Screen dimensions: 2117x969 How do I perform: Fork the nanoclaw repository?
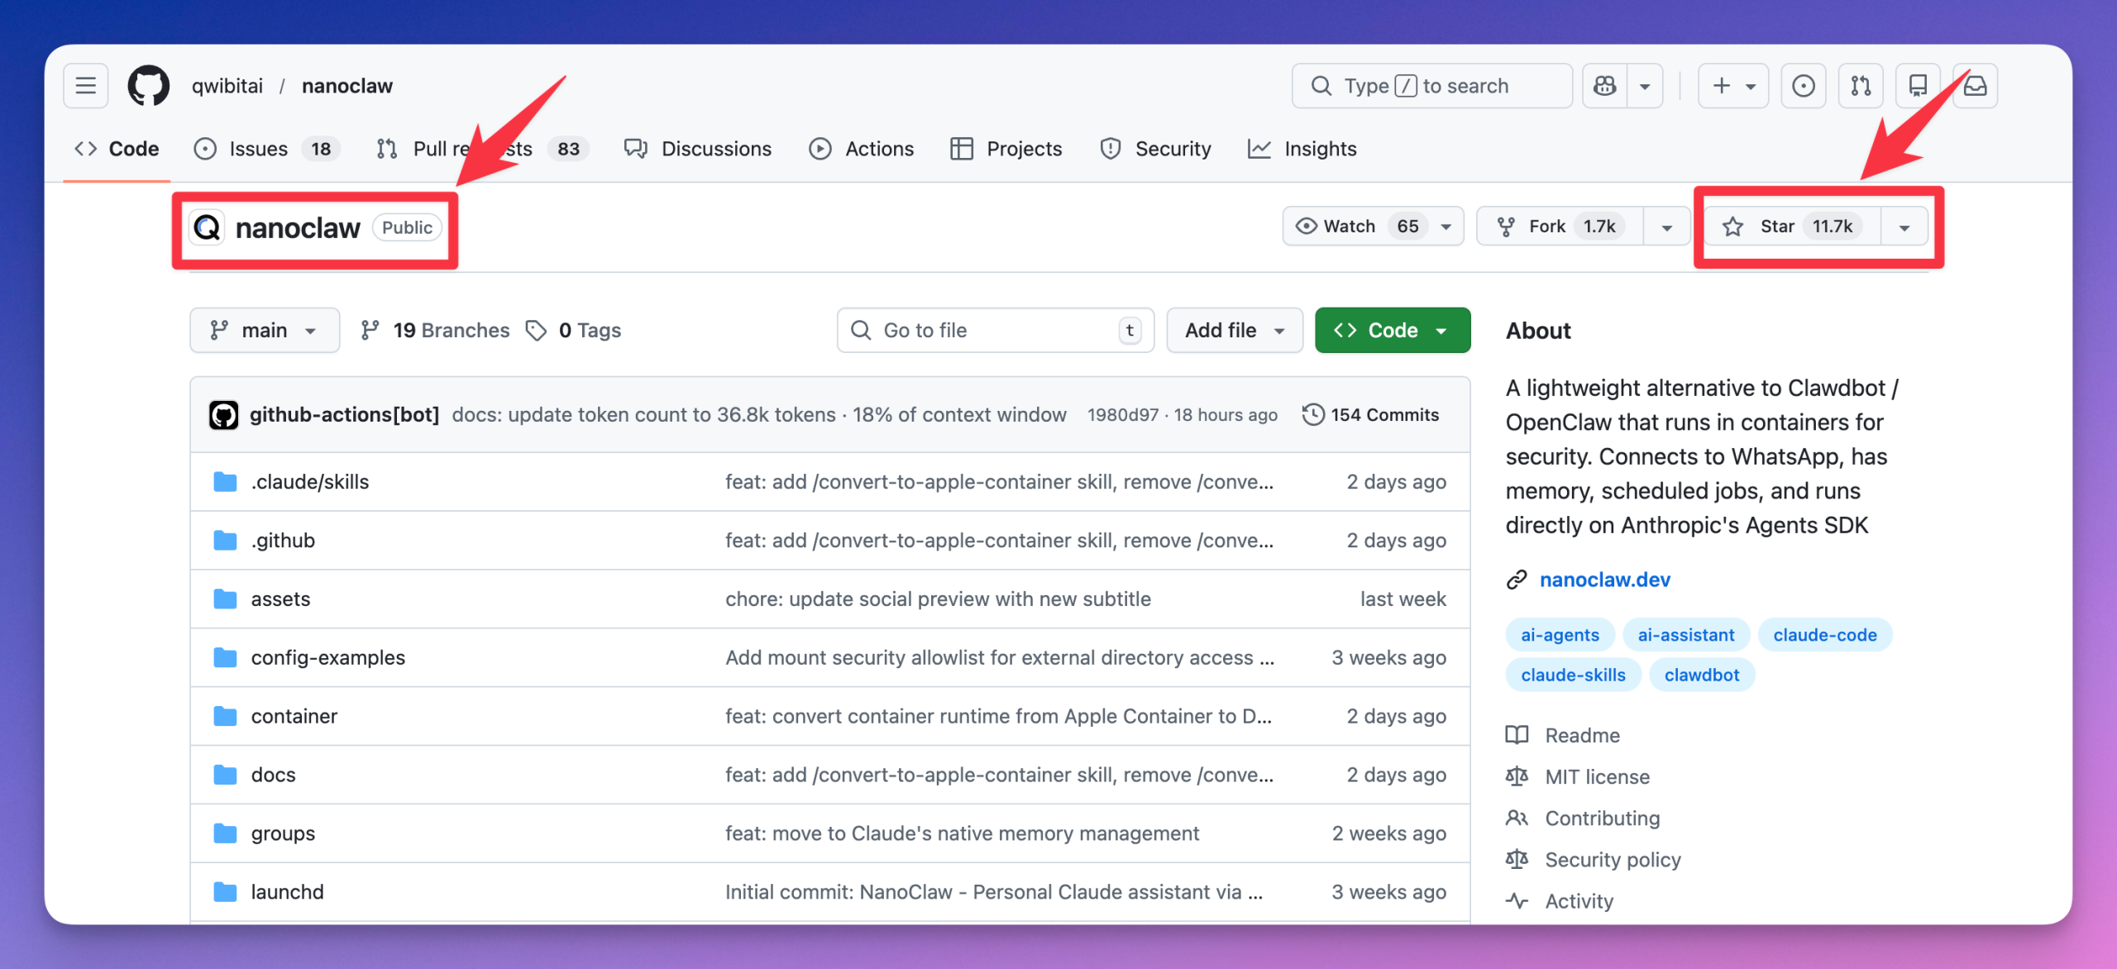click(x=1546, y=227)
